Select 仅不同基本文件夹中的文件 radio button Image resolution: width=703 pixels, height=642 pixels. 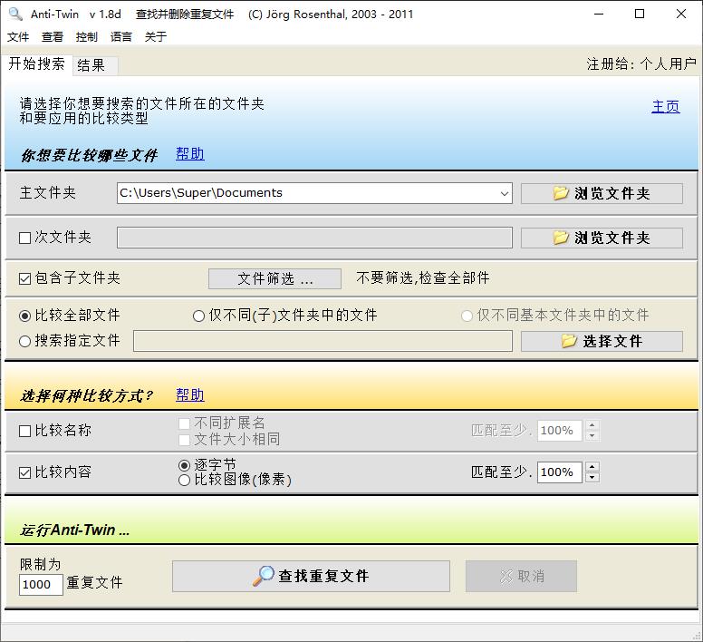click(467, 316)
